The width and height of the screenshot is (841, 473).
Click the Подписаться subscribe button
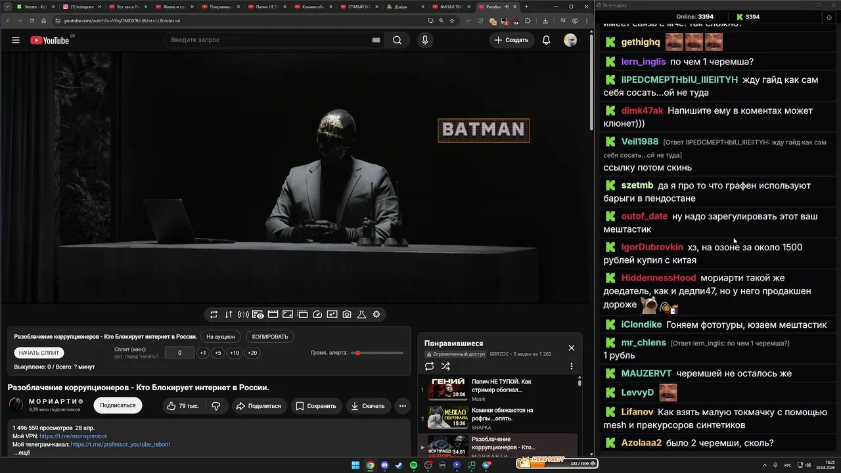(118, 405)
